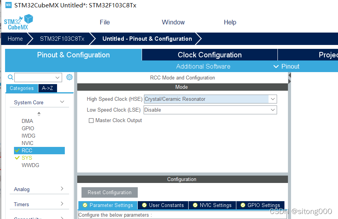Switch to the Clock Configuration tab
The image size is (338, 219).
tap(210, 55)
